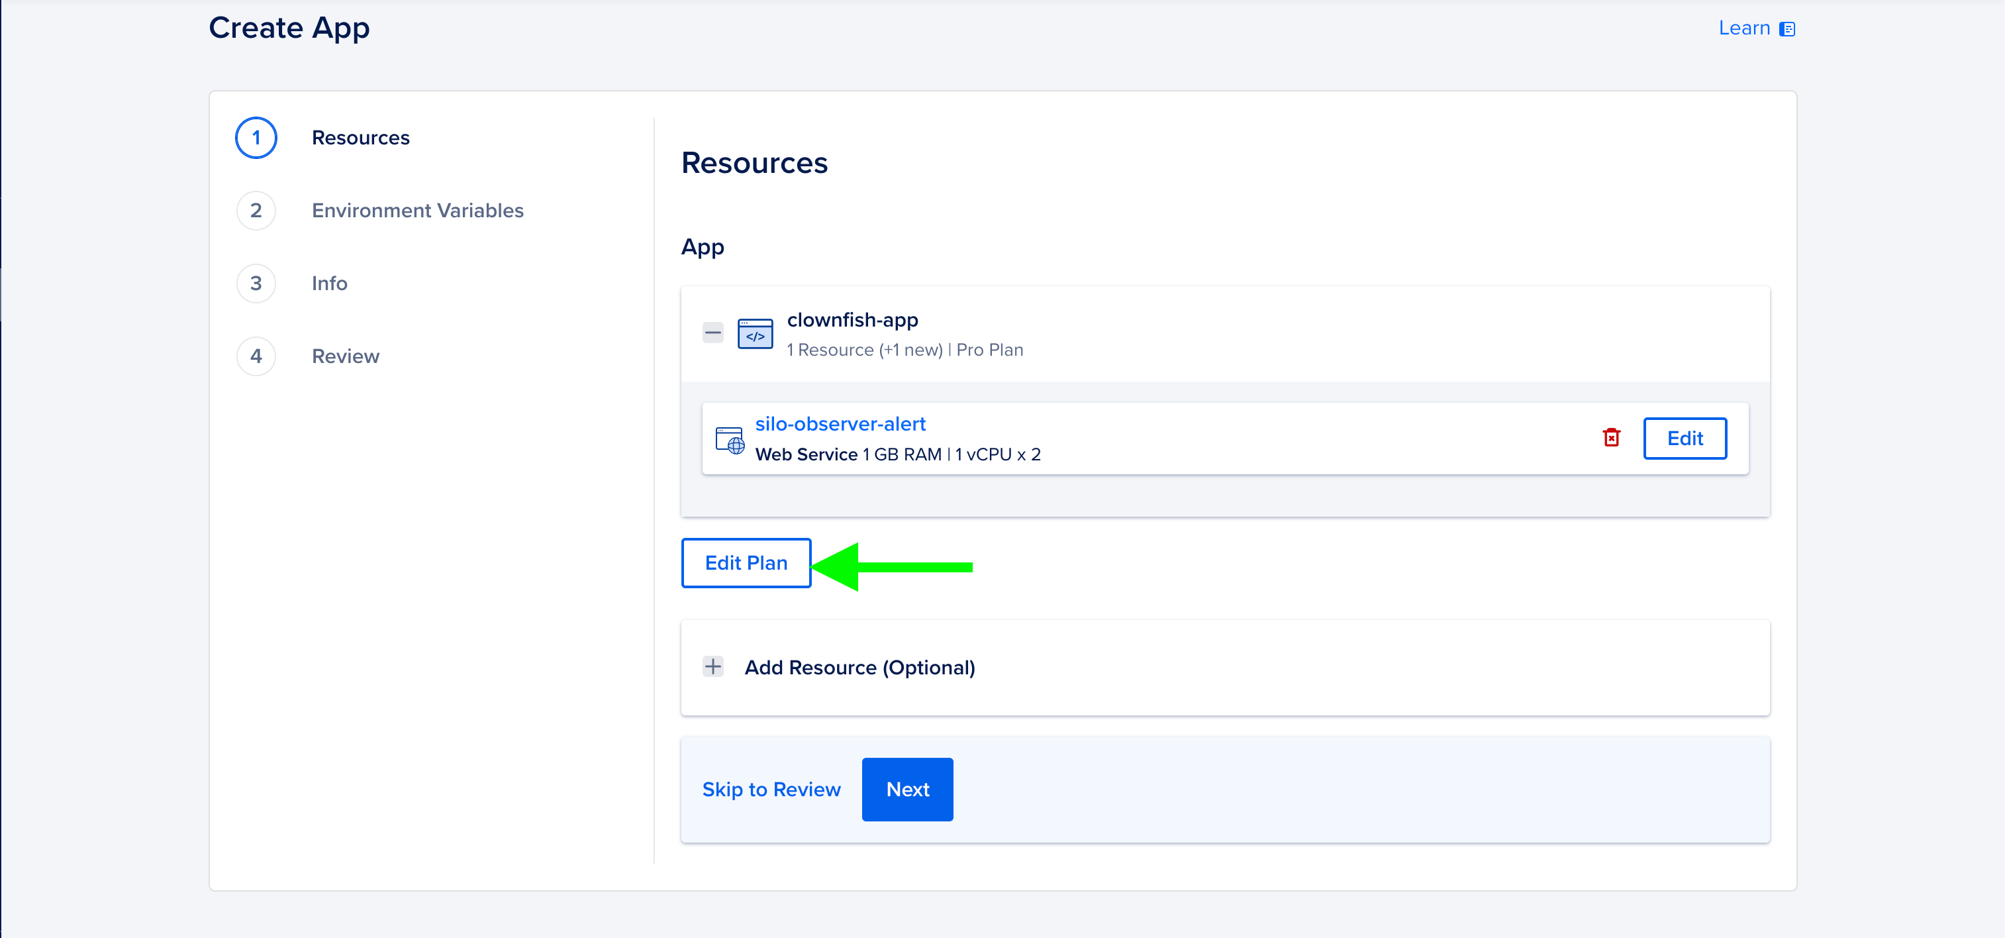Click the step 2 circle icon for Environment Variables
This screenshot has height=938, width=2005.
[x=254, y=209]
